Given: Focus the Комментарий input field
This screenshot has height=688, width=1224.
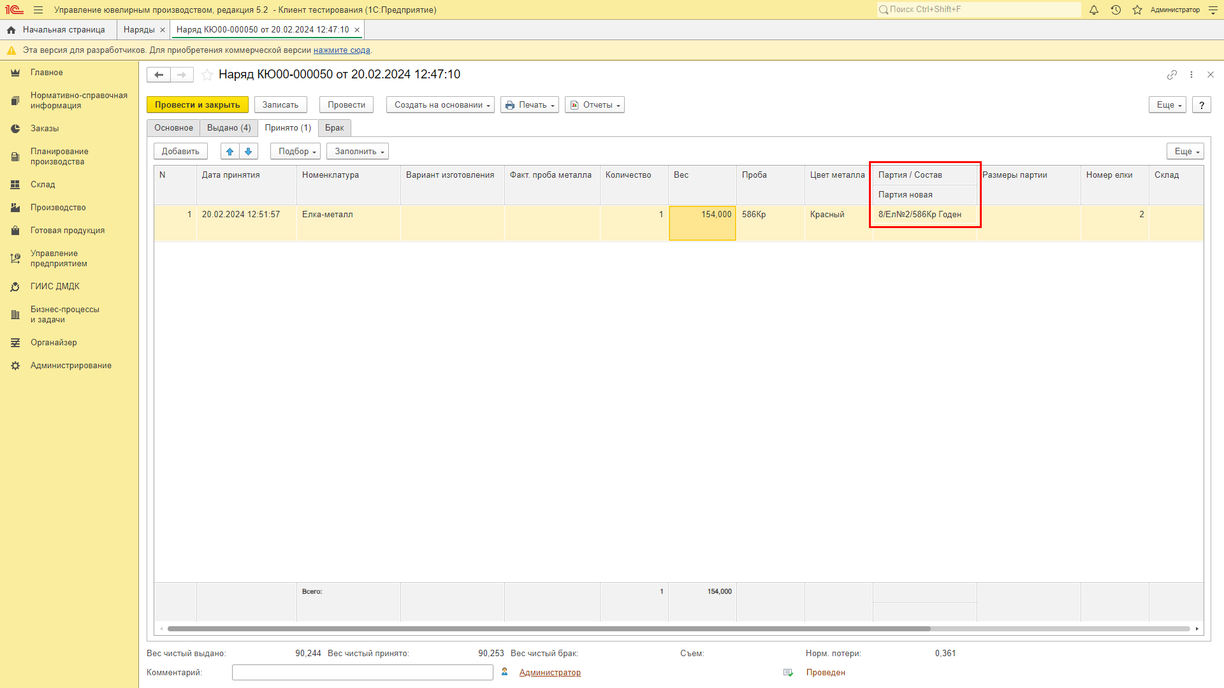Looking at the screenshot, I should click(363, 673).
